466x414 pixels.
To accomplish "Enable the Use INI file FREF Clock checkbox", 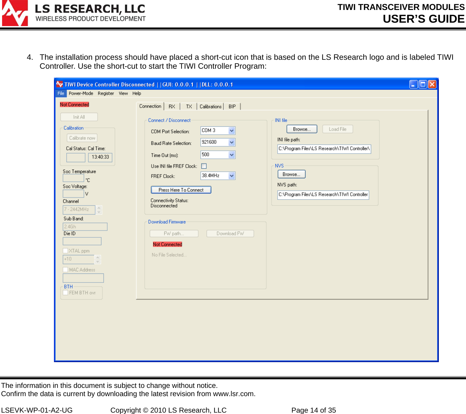I will [204, 166].
